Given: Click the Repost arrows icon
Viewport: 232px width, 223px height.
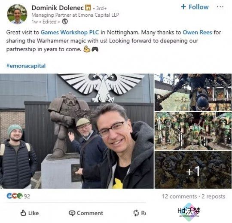Looking at the screenshot, I should pyautogui.click(x=136, y=213).
